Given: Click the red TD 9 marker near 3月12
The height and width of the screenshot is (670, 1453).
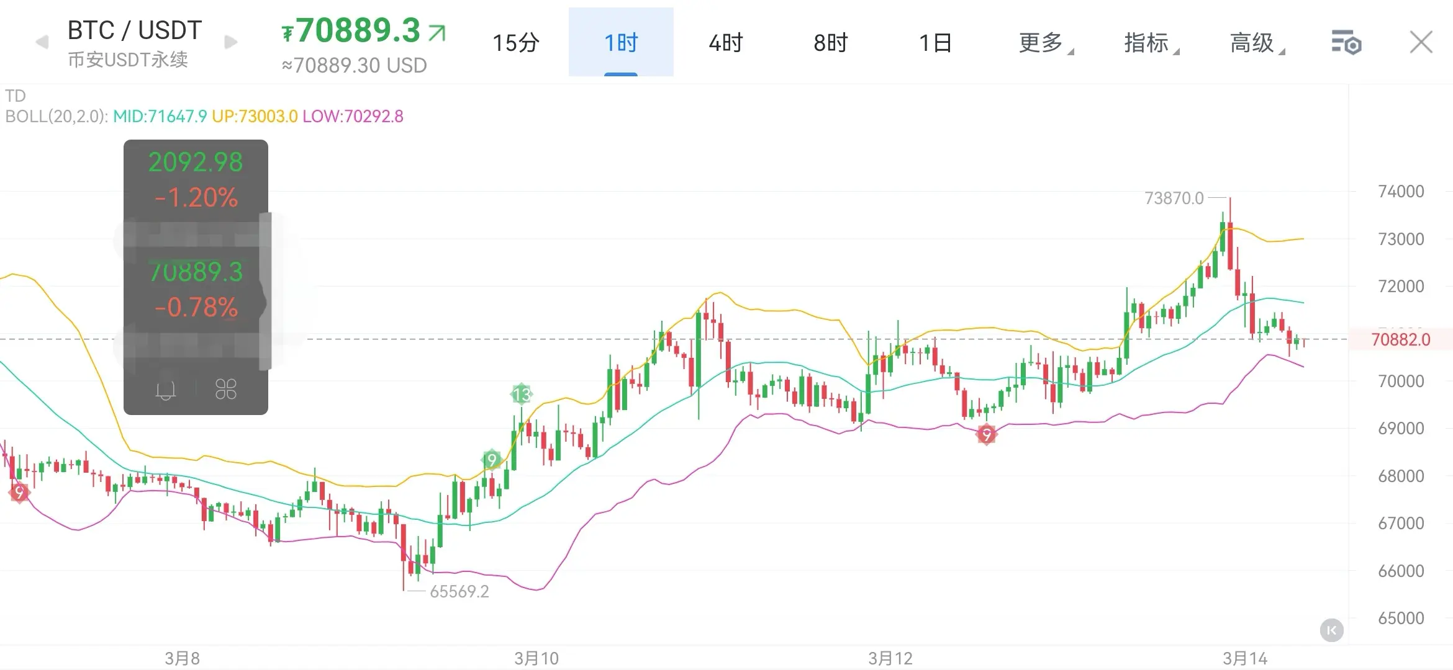Looking at the screenshot, I should [986, 434].
